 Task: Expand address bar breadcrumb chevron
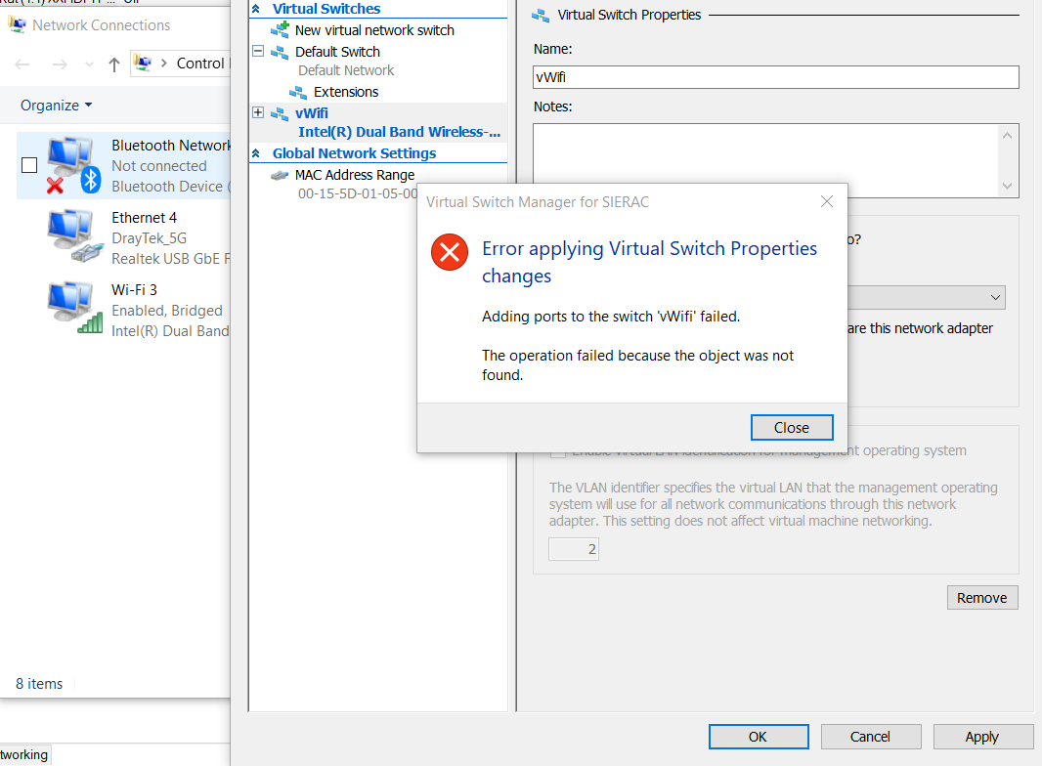tap(163, 64)
